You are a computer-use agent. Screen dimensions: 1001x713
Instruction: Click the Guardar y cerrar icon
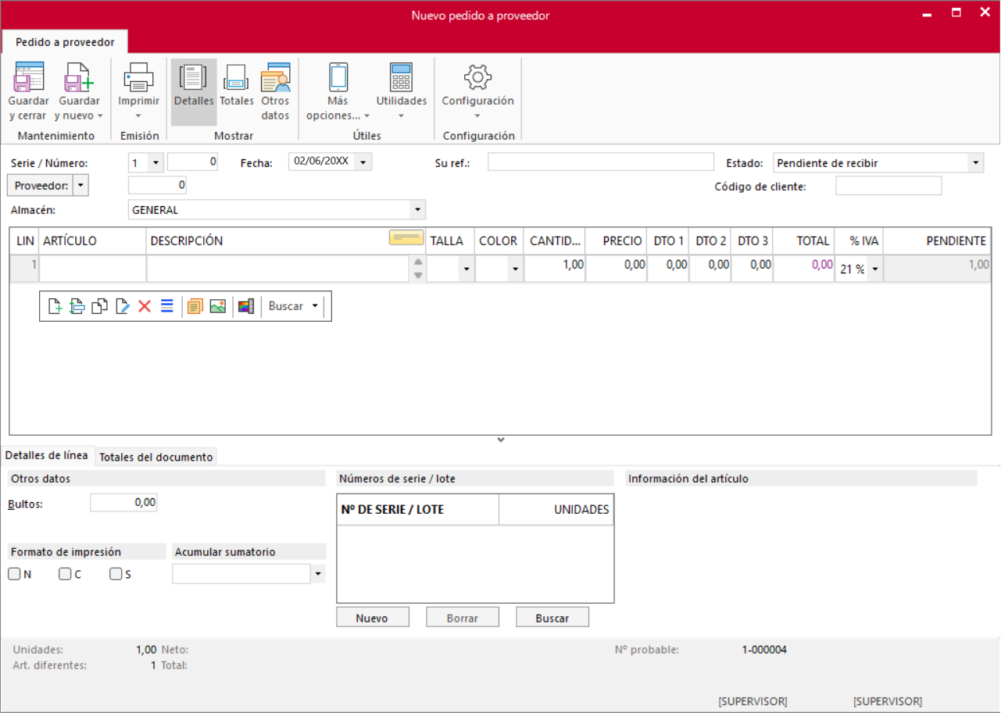click(29, 78)
